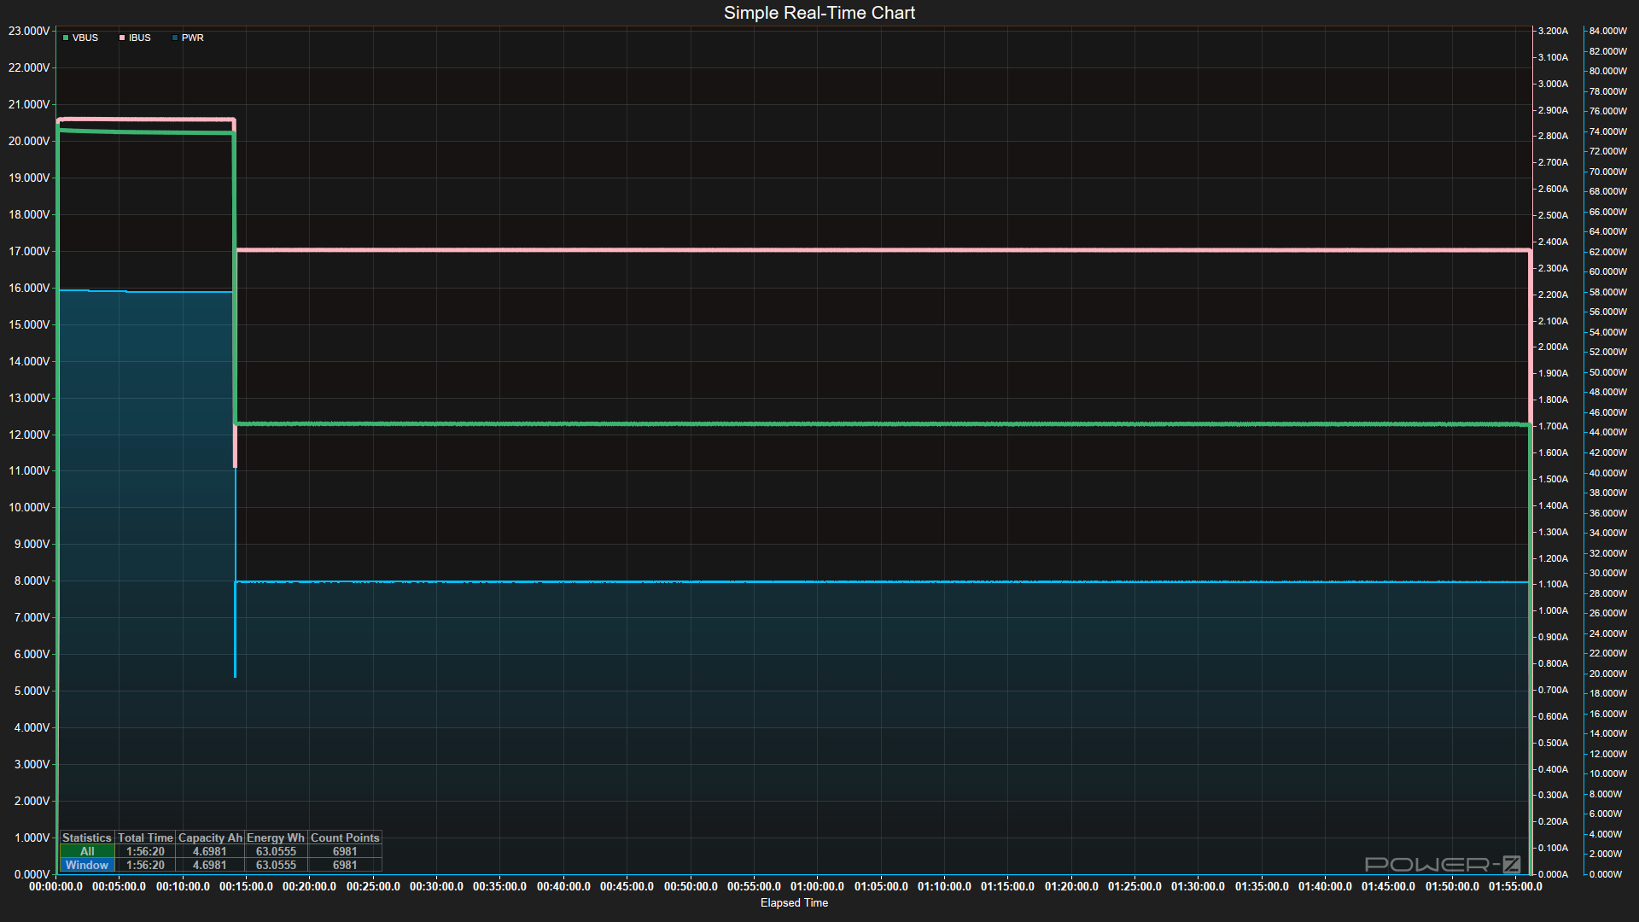1639x922 pixels.
Task: Click the 74.000W power axis label
Action: tap(1608, 131)
